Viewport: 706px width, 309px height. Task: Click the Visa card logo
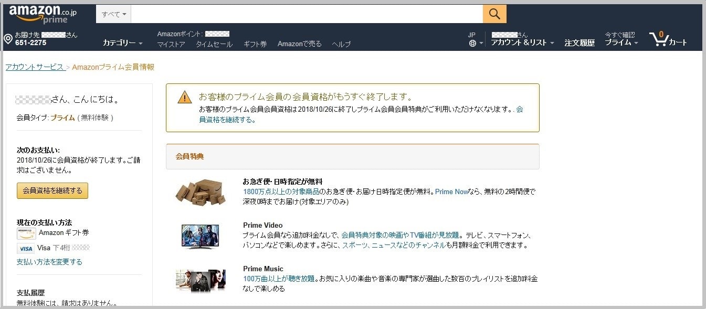click(x=26, y=248)
